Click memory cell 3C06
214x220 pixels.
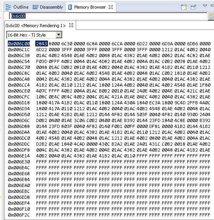[79, 120]
